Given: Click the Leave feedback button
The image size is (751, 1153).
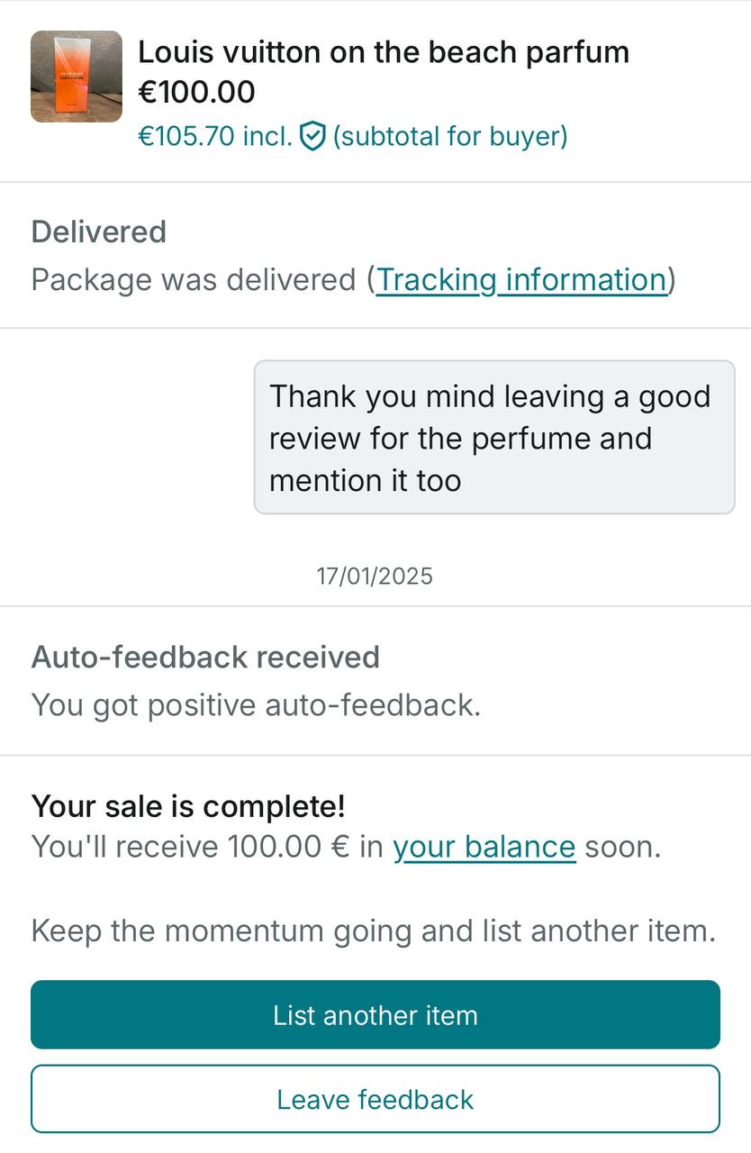Looking at the screenshot, I should coord(375,1099).
